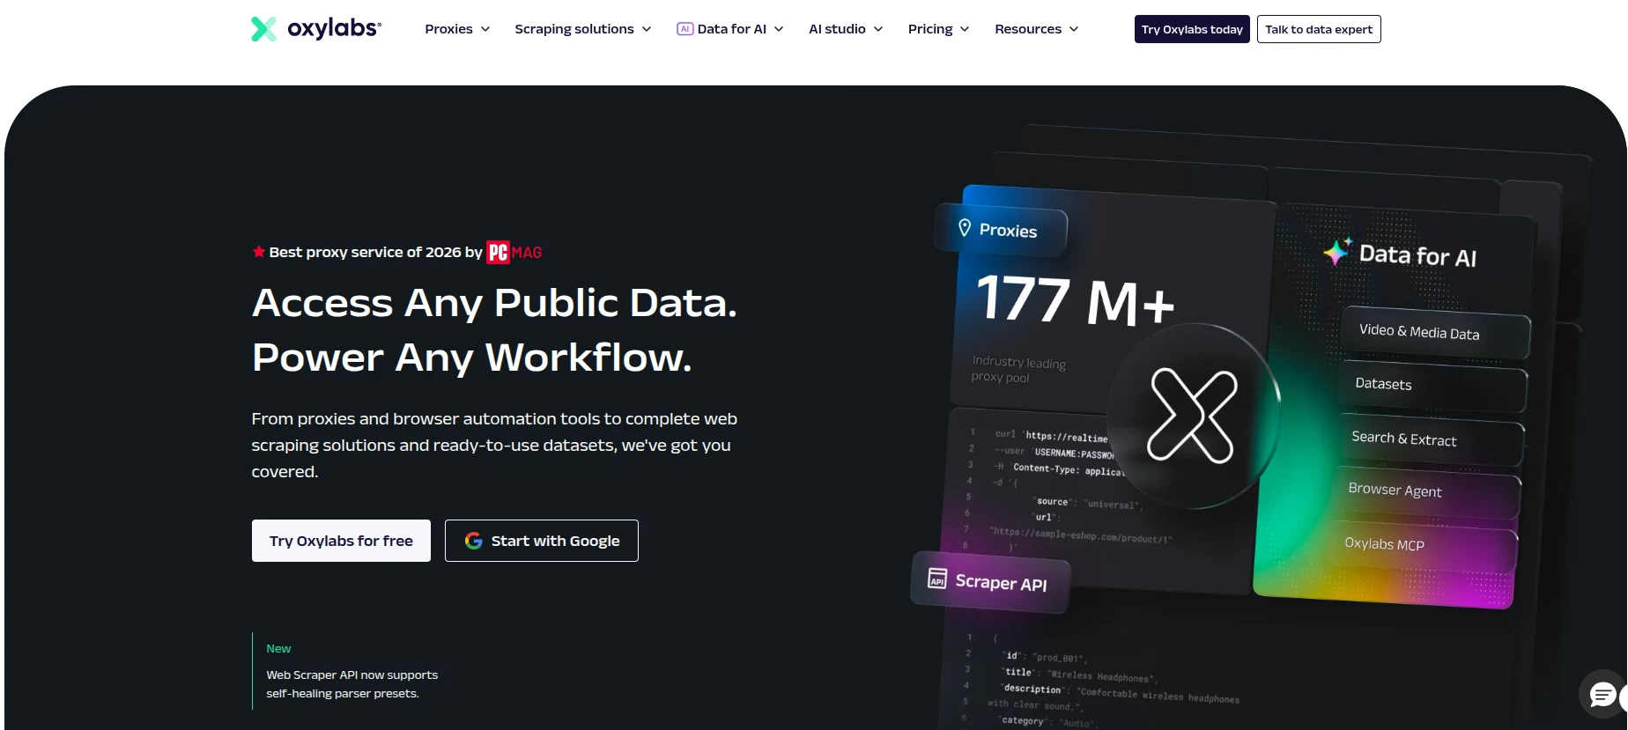Open the Resources menu

tap(1037, 29)
